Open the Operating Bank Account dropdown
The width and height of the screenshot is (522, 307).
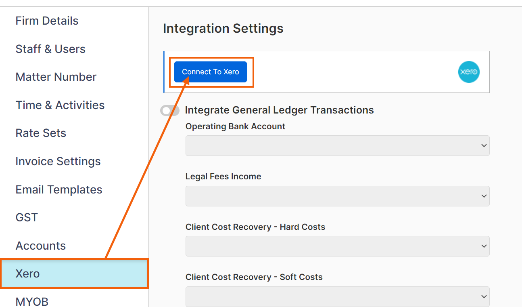point(337,145)
